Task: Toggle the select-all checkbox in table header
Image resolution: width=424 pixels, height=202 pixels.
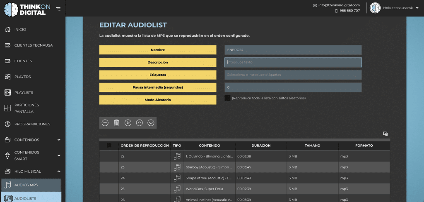Action: pos(109,146)
